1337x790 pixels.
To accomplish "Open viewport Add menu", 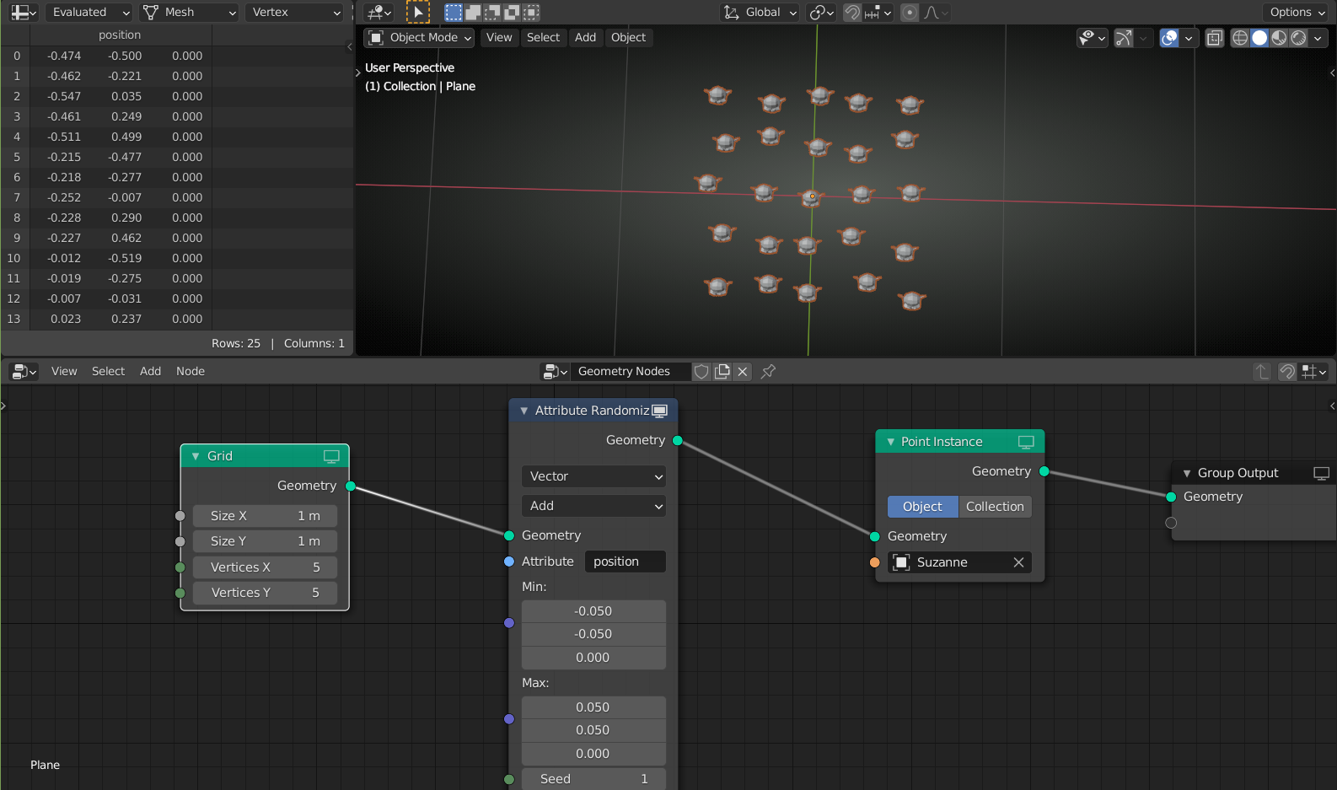I will (585, 38).
